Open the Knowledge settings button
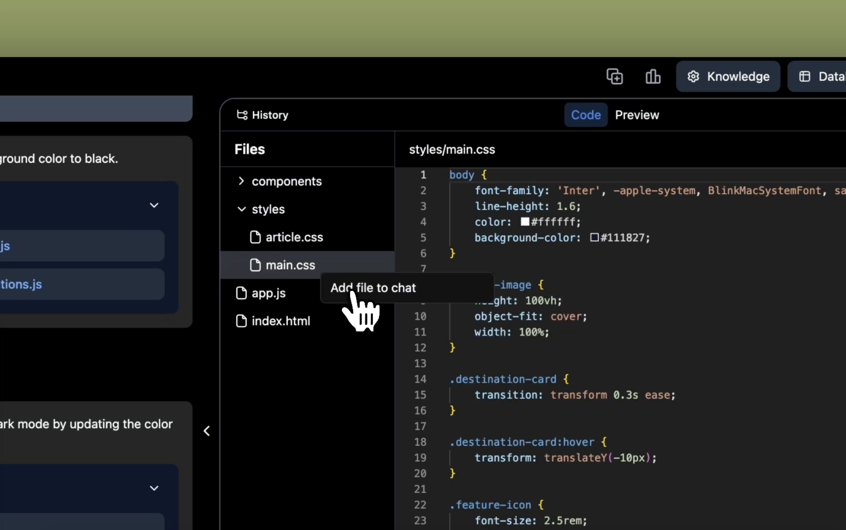Viewport: 846px width, 530px height. (x=728, y=76)
